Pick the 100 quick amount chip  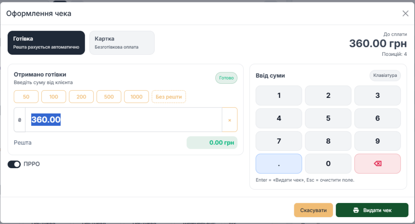54,97
